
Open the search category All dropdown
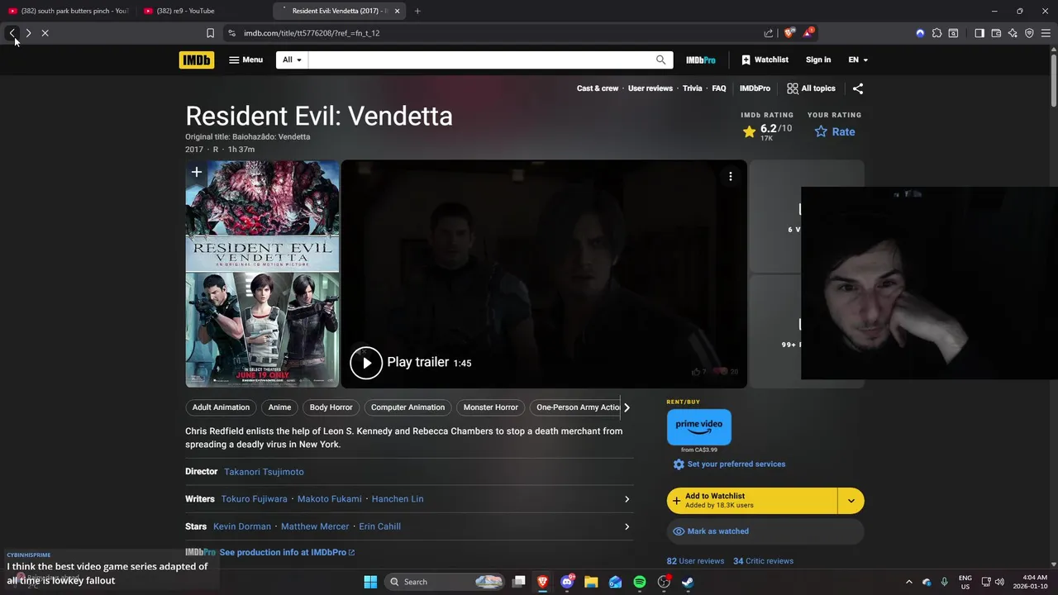[292, 59]
